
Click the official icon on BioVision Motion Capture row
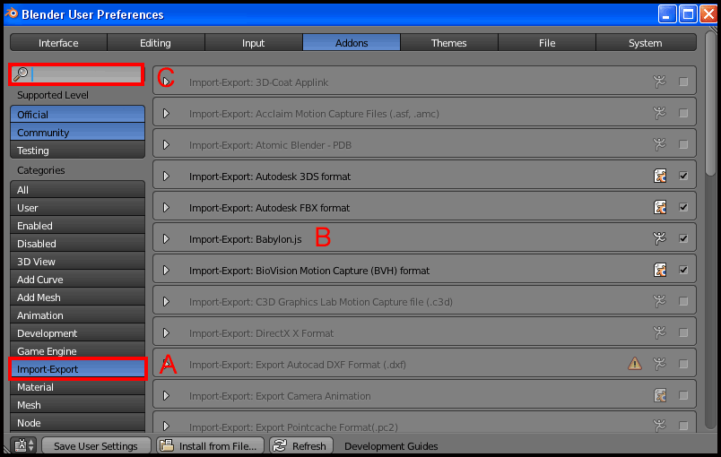coord(660,270)
